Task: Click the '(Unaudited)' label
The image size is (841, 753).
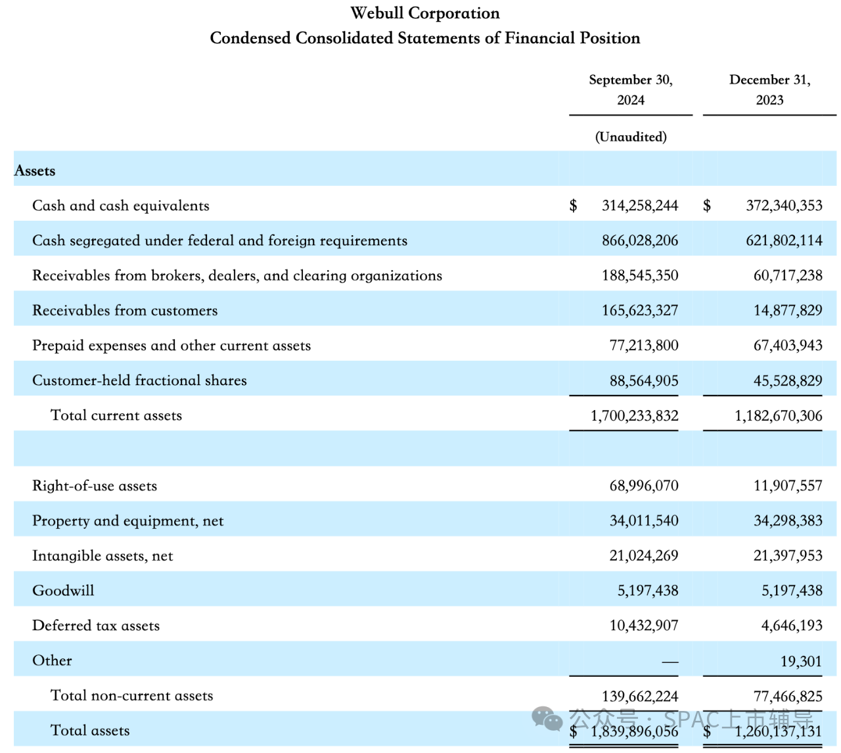Action: (631, 137)
